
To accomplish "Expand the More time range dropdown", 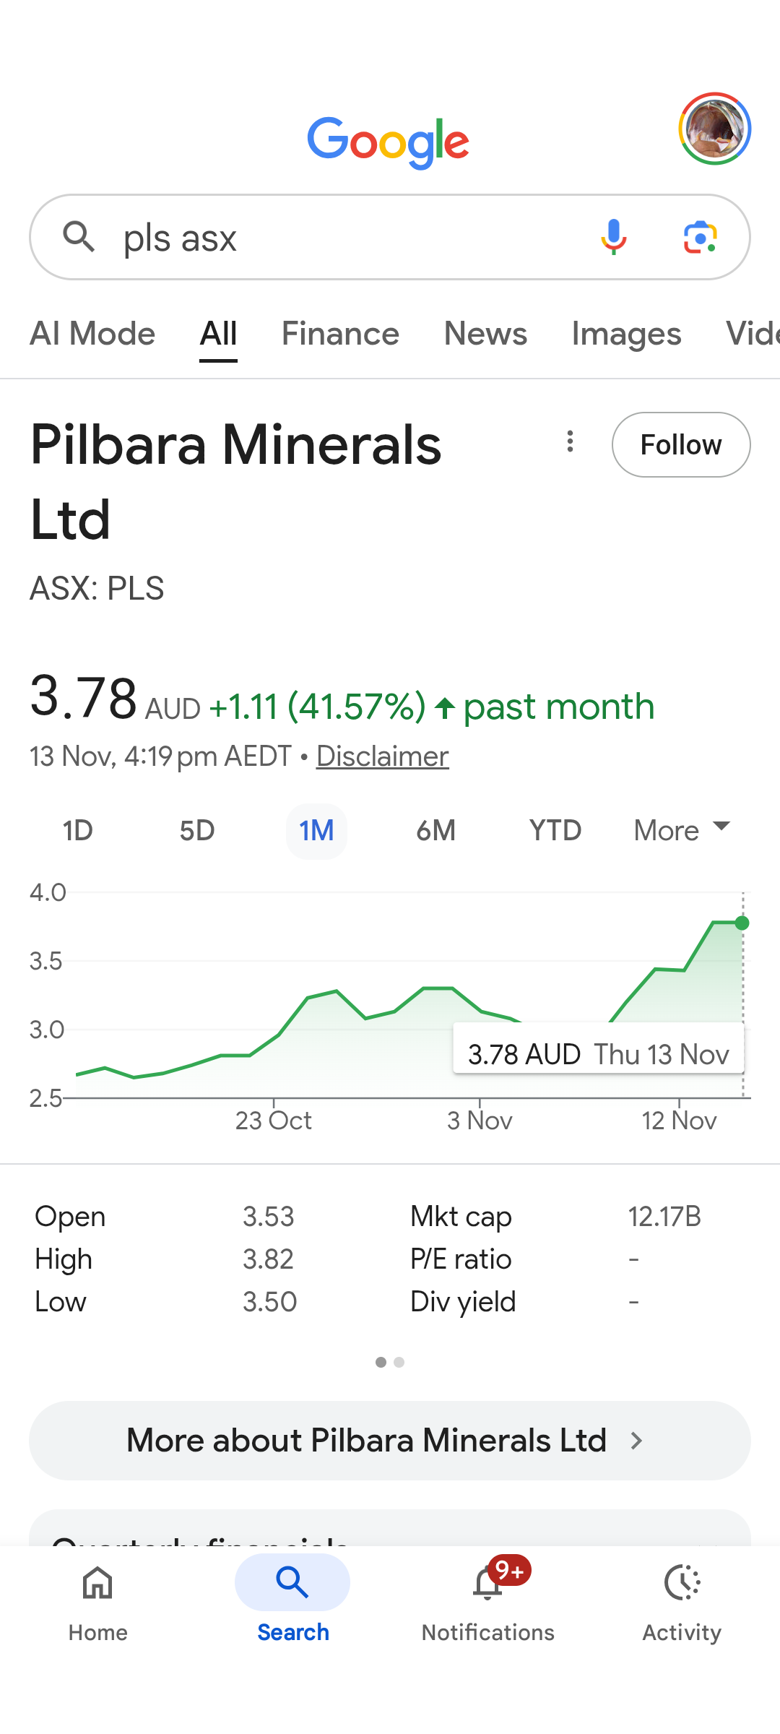I will pyautogui.click(x=681, y=831).
